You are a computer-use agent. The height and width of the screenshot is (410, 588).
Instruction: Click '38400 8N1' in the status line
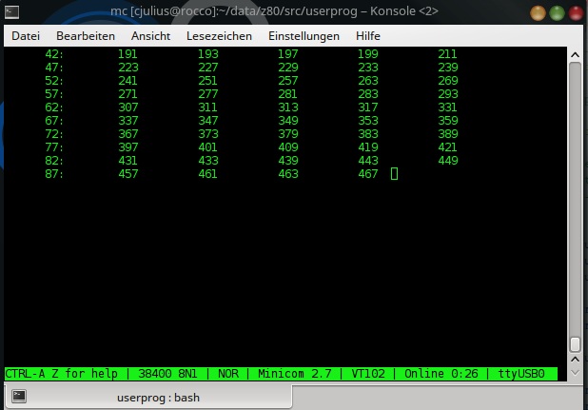[x=167, y=374]
